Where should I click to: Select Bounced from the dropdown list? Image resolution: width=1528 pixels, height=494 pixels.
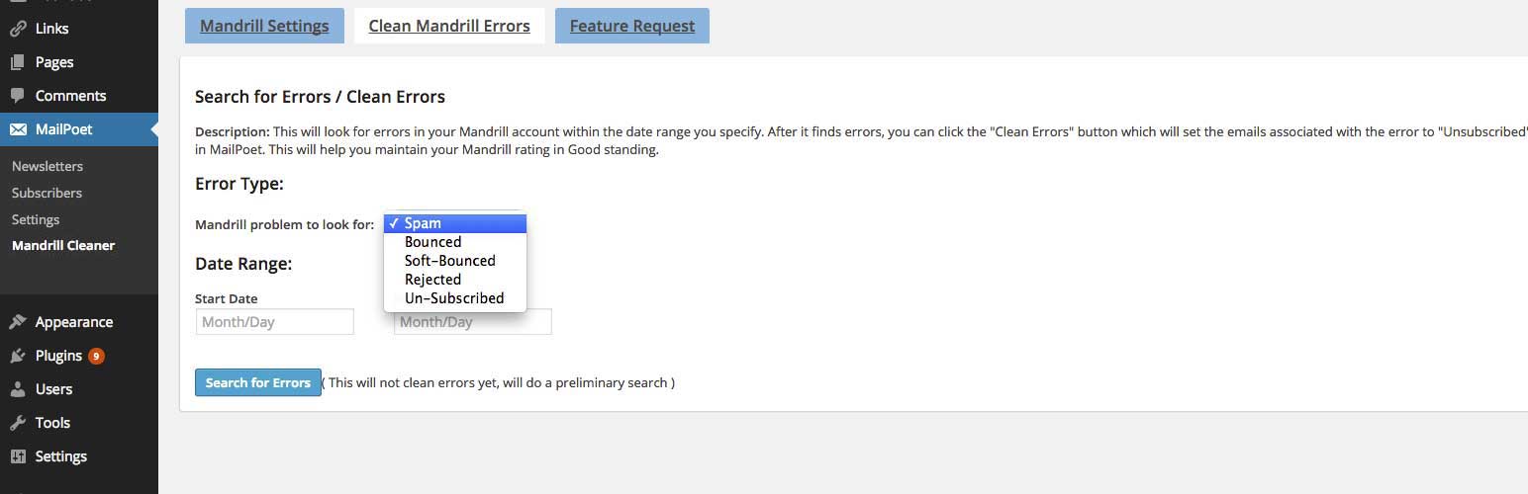[432, 242]
